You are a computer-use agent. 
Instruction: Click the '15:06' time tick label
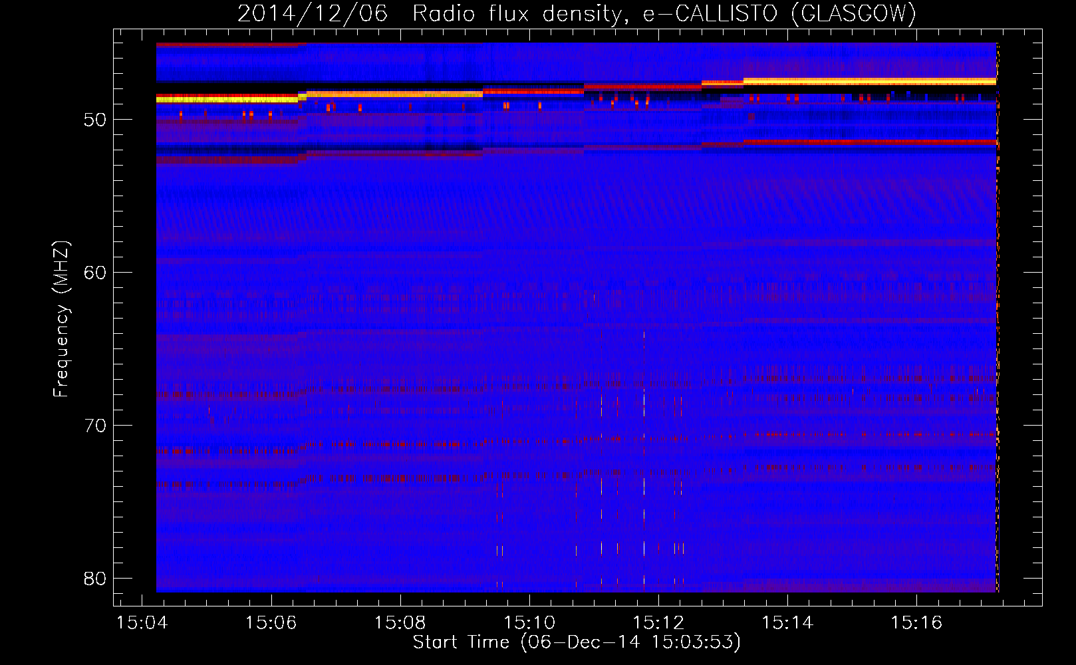click(x=271, y=623)
